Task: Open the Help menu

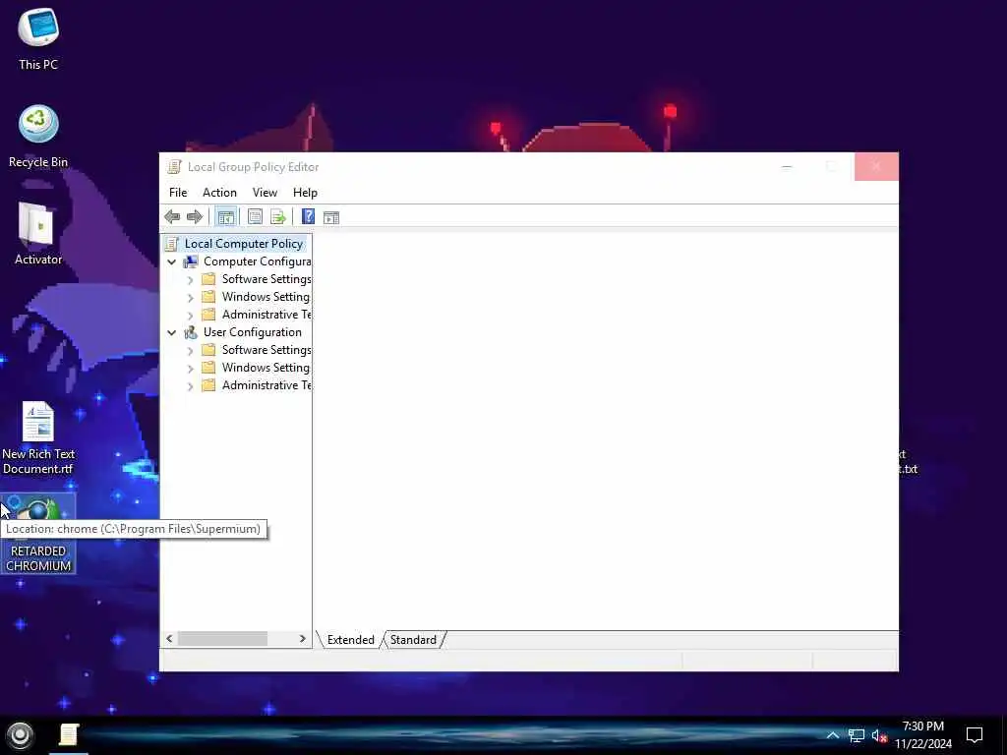Action: coord(305,193)
